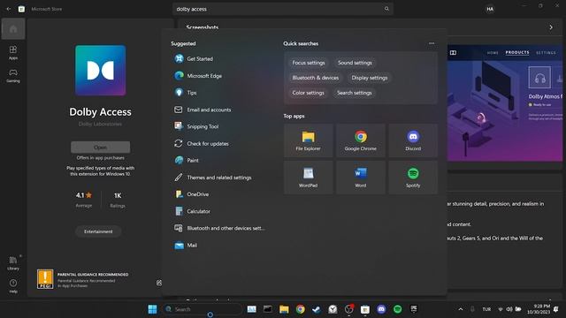Image resolution: width=566 pixels, height=318 pixels.
Task: Open WordPad top app tile
Action: click(308, 178)
